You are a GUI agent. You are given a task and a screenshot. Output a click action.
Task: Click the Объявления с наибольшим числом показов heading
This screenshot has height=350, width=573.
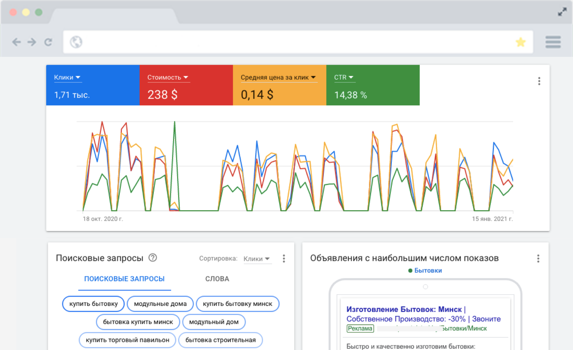coord(404,258)
